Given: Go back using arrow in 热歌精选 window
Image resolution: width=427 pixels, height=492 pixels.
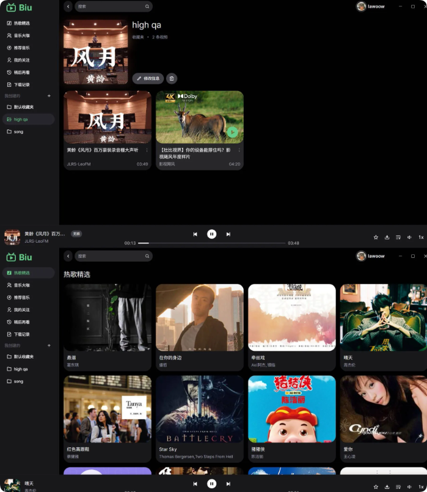Looking at the screenshot, I should [68, 256].
